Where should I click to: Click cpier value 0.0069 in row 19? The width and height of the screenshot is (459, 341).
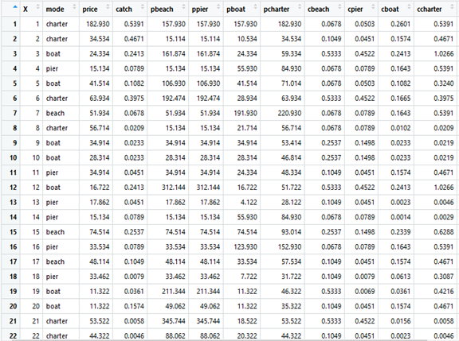365,291
